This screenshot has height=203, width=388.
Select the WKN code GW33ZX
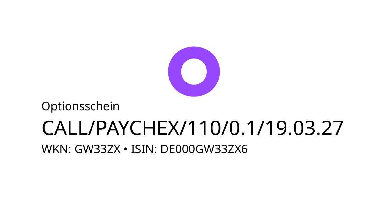coord(98,150)
